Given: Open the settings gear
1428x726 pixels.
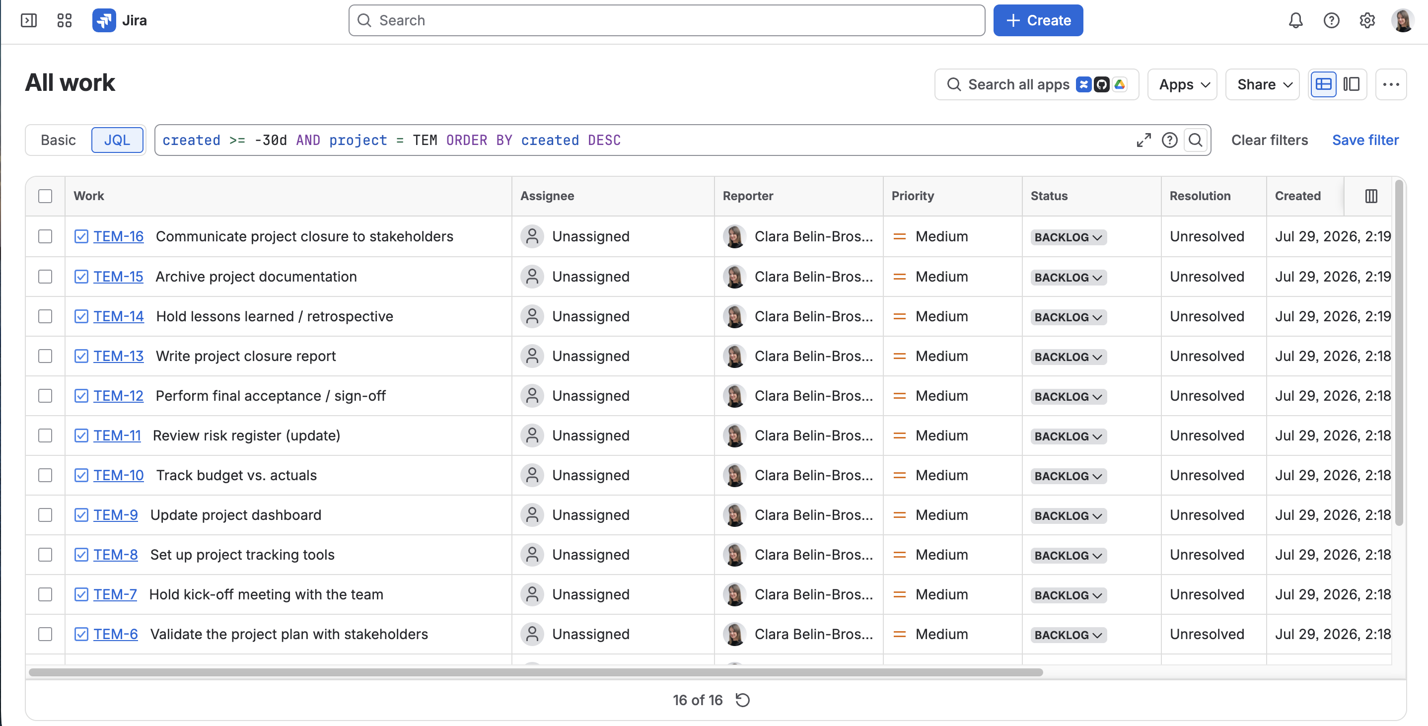Looking at the screenshot, I should pyautogui.click(x=1367, y=20).
